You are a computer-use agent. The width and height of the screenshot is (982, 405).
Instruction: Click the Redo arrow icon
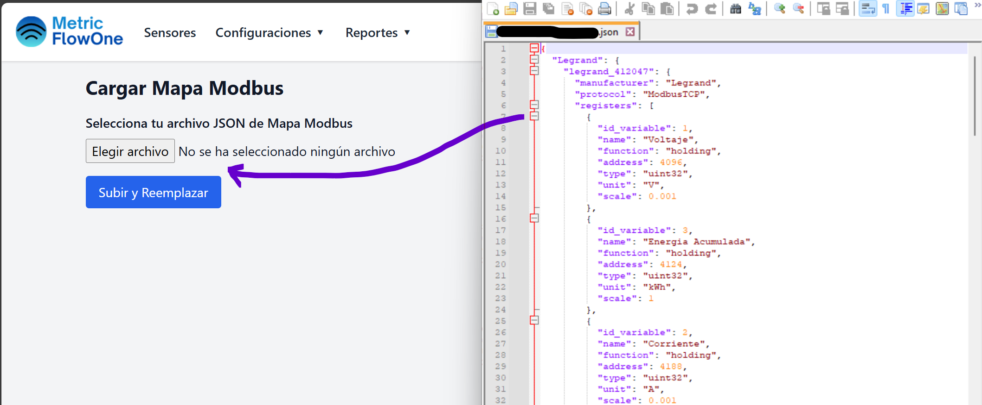coord(711,9)
